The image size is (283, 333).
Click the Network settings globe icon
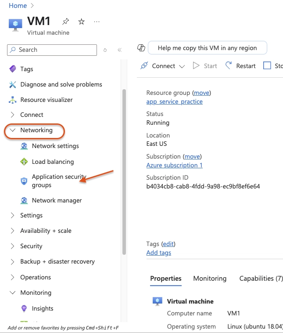[24, 146]
